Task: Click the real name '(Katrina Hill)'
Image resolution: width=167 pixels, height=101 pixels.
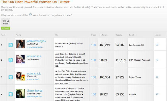Action: pos(32,76)
